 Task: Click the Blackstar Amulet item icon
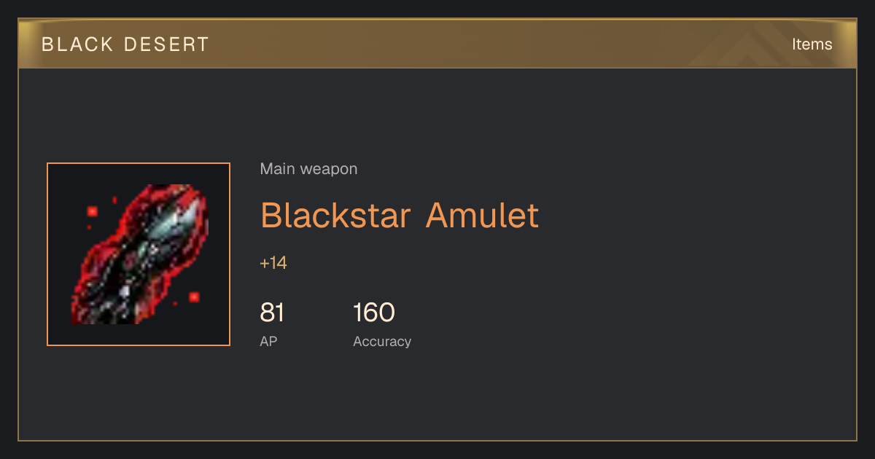click(x=139, y=254)
